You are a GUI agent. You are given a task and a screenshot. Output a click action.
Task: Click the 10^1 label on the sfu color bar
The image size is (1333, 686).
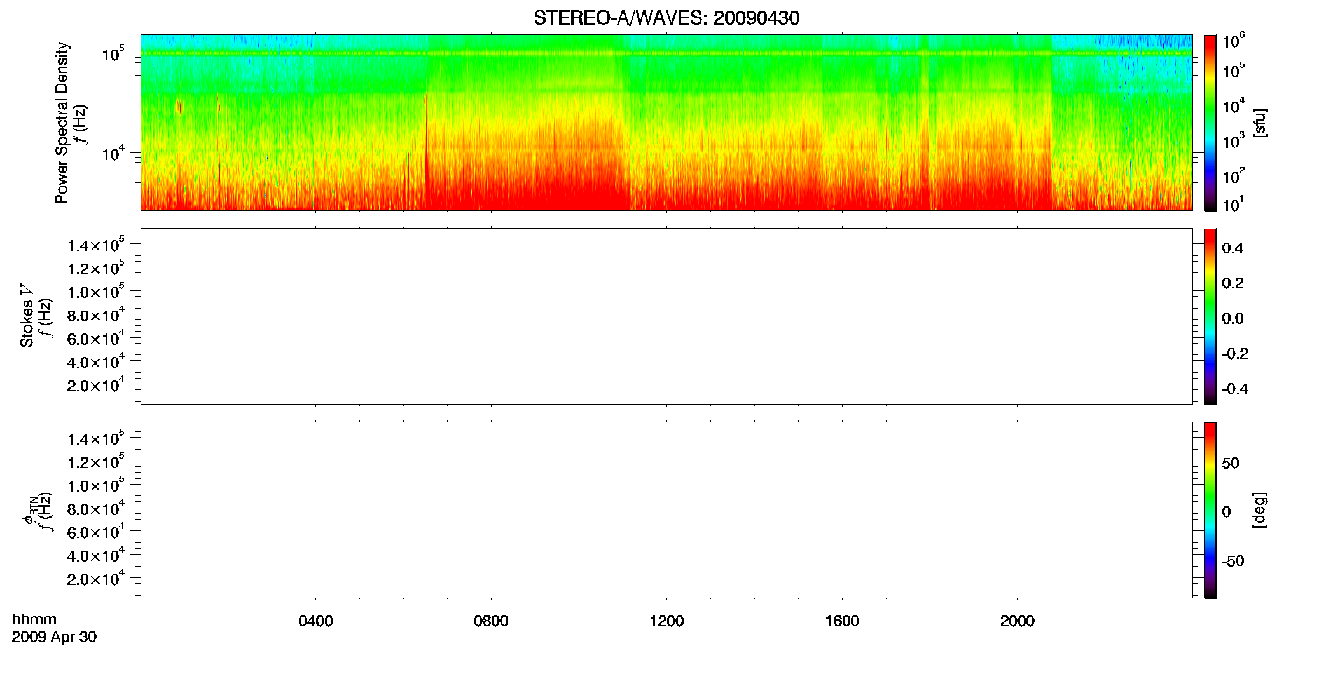tap(1233, 205)
